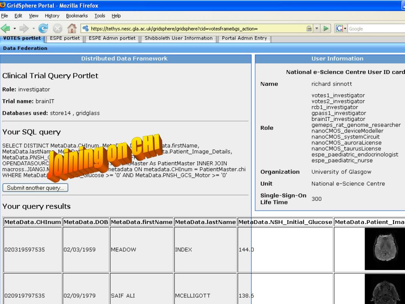Switch to the VOTES portlet tab
Screen dimensions: 405x304
coord(22,38)
